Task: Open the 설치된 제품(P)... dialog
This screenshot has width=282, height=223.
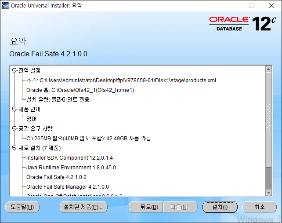Action: point(83,207)
